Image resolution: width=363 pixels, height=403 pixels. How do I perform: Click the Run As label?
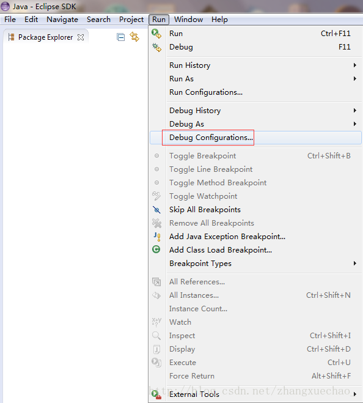click(x=182, y=79)
